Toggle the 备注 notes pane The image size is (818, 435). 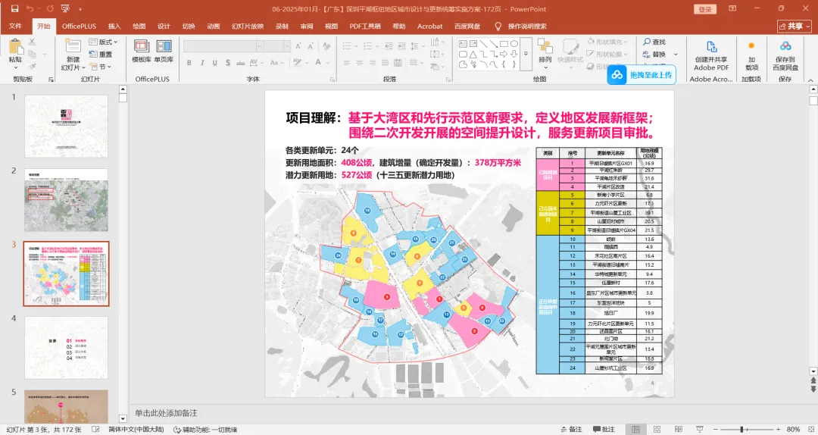pos(571,429)
